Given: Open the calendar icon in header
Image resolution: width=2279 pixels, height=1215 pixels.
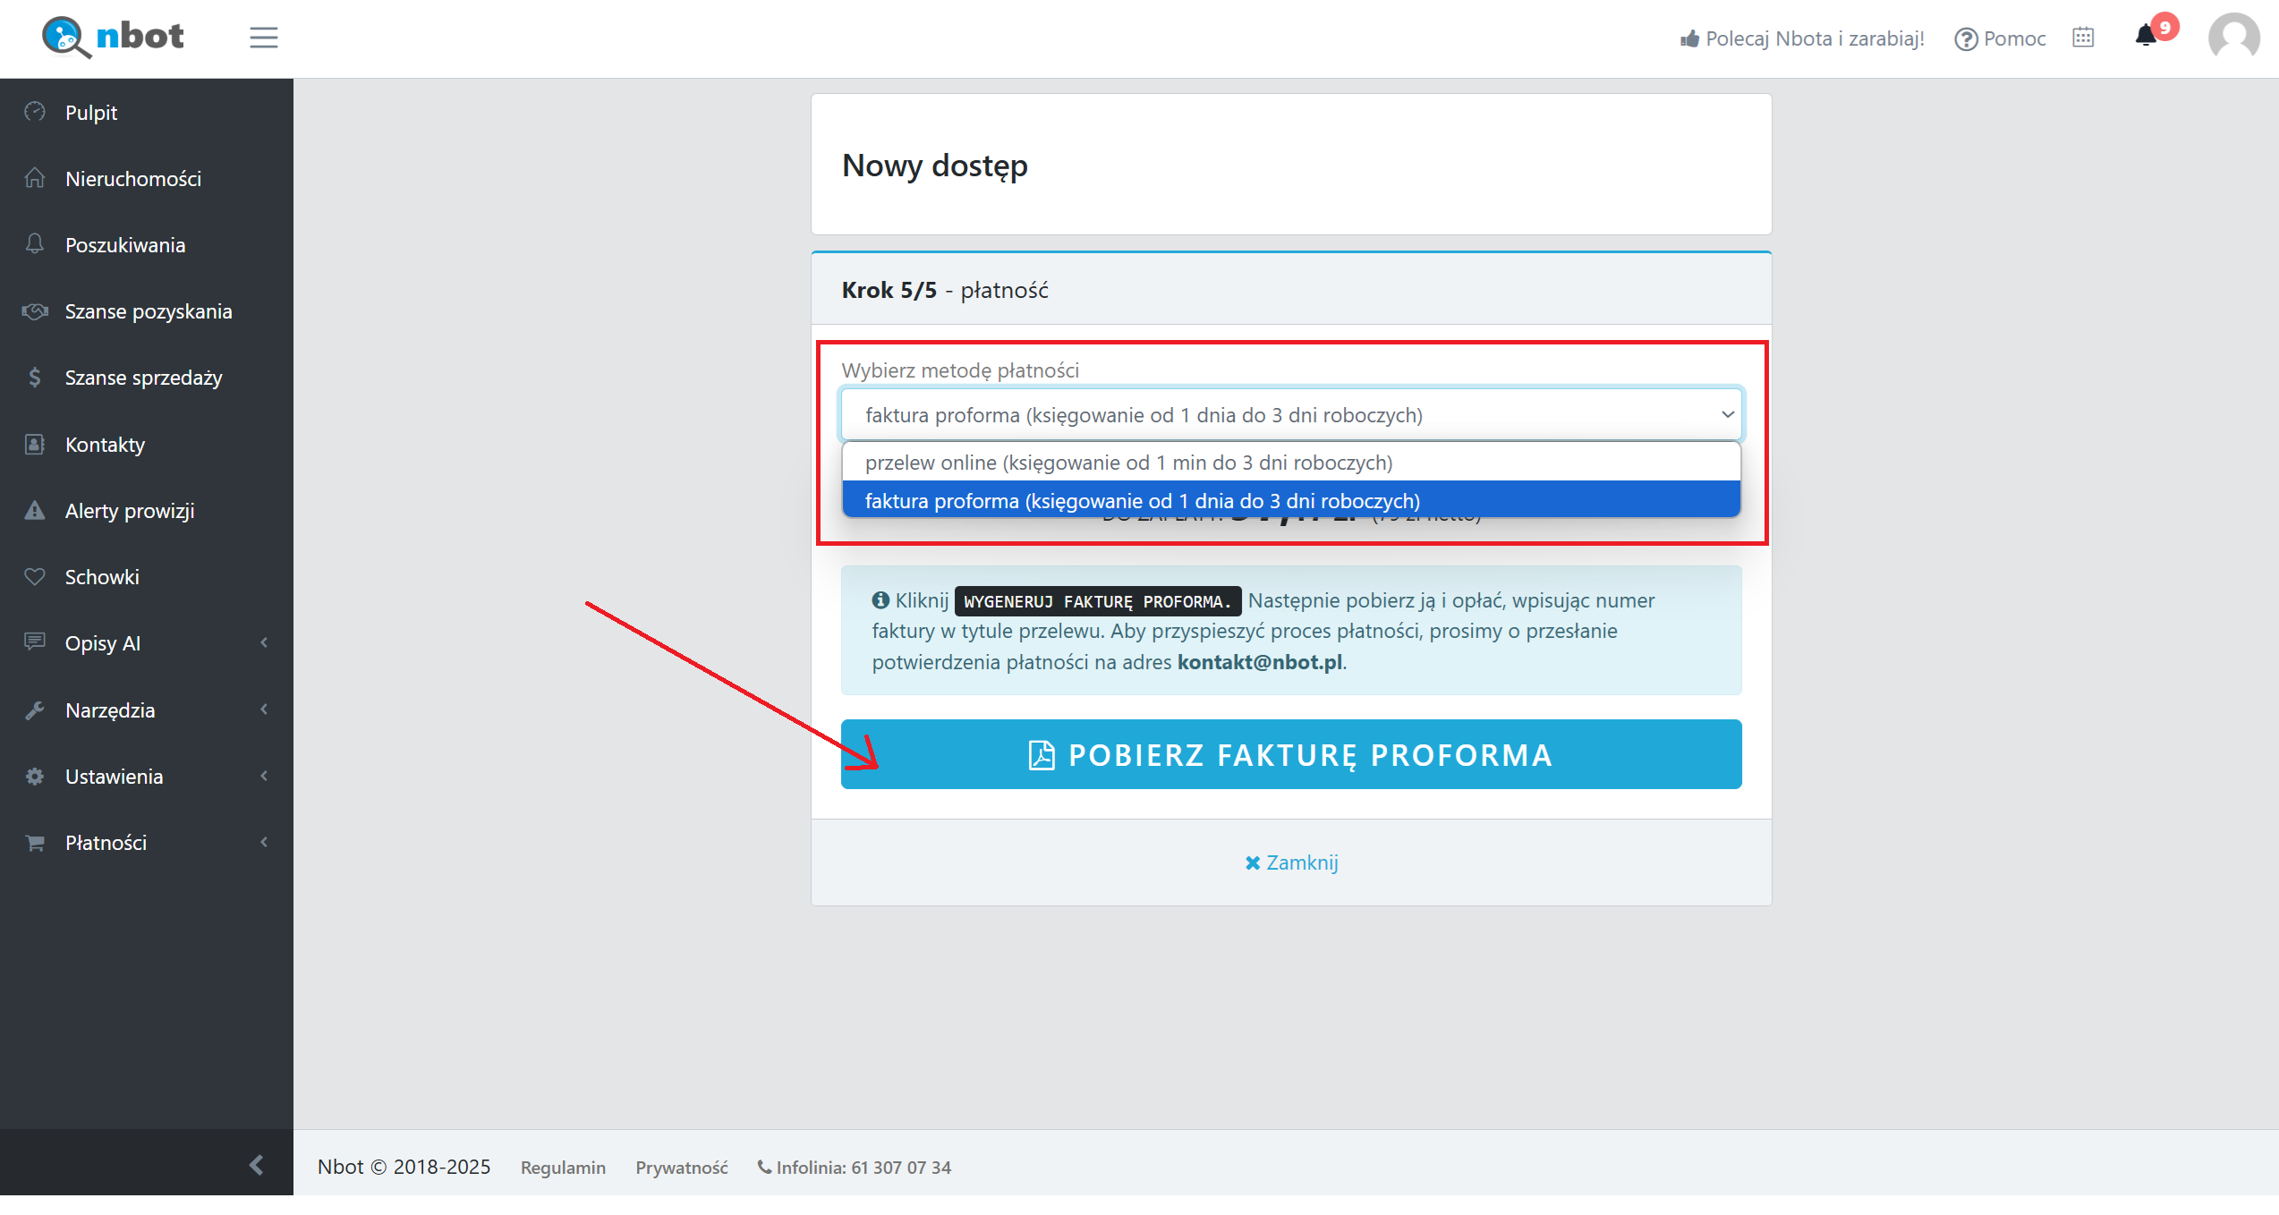Looking at the screenshot, I should (2083, 38).
